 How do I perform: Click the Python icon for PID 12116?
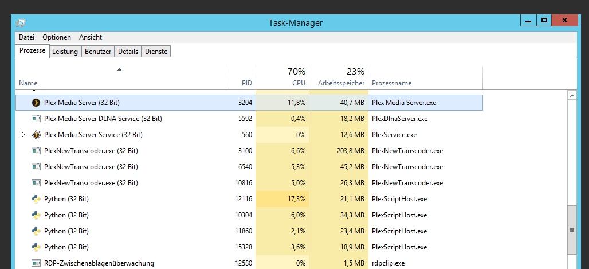pyautogui.click(x=36, y=199)
